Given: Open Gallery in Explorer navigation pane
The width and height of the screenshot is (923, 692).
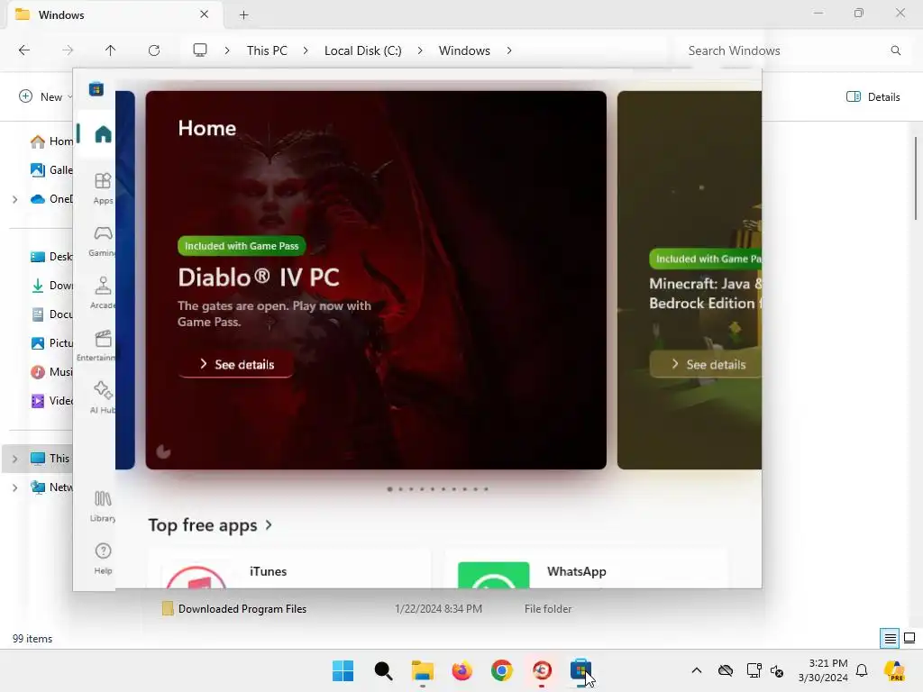Looking at the screenshot, I should (x=51, y=170).
